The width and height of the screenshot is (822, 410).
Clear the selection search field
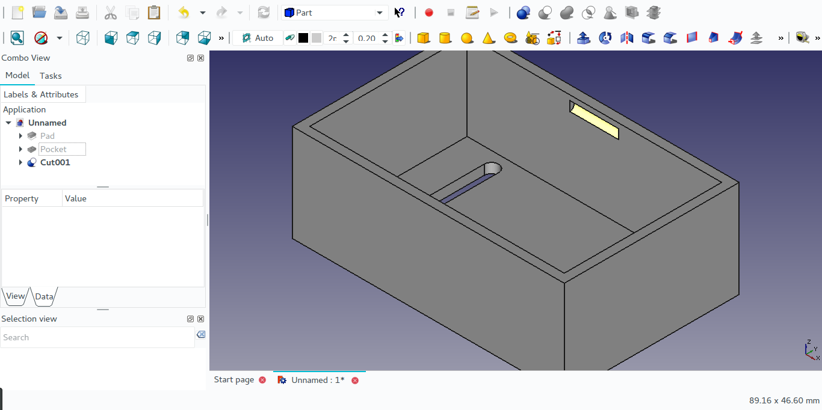tap(201, 334)
